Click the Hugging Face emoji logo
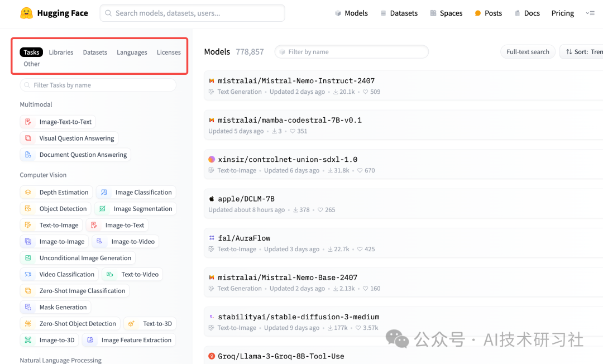Viewport: 603px width, 364px height. (x=27, y=13)
